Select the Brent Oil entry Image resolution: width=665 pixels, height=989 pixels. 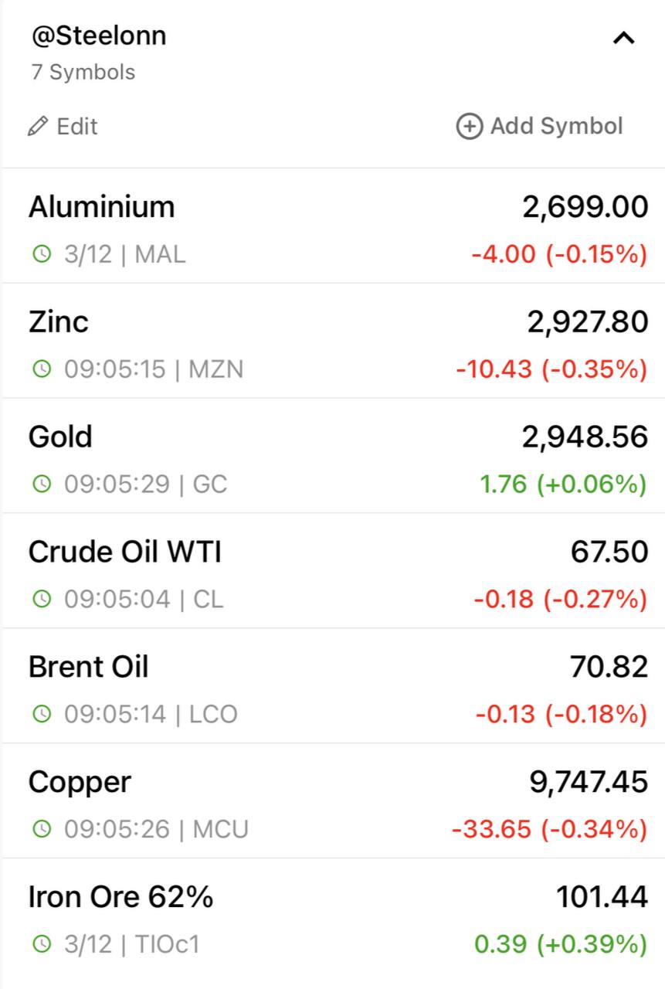tap(333, 686)
